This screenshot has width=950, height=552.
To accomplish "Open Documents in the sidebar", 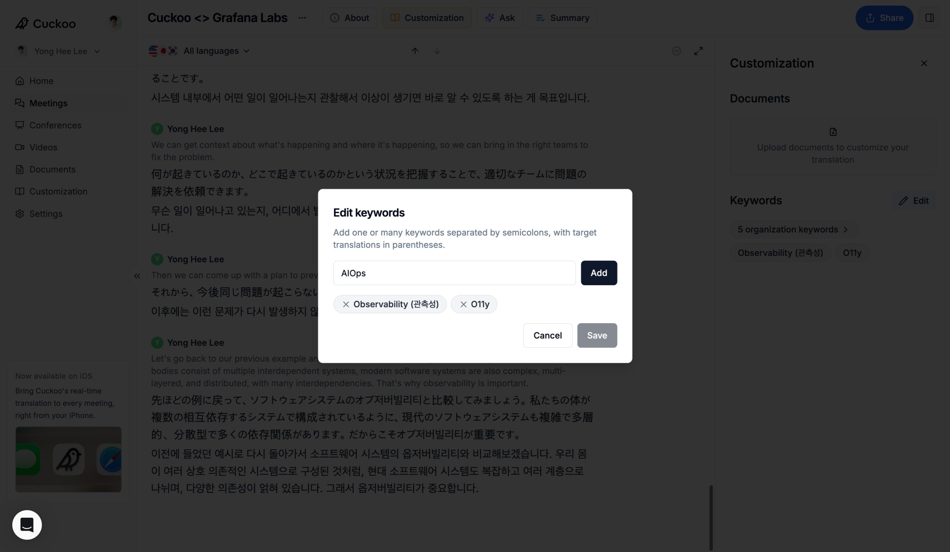I will coord(69,170).
